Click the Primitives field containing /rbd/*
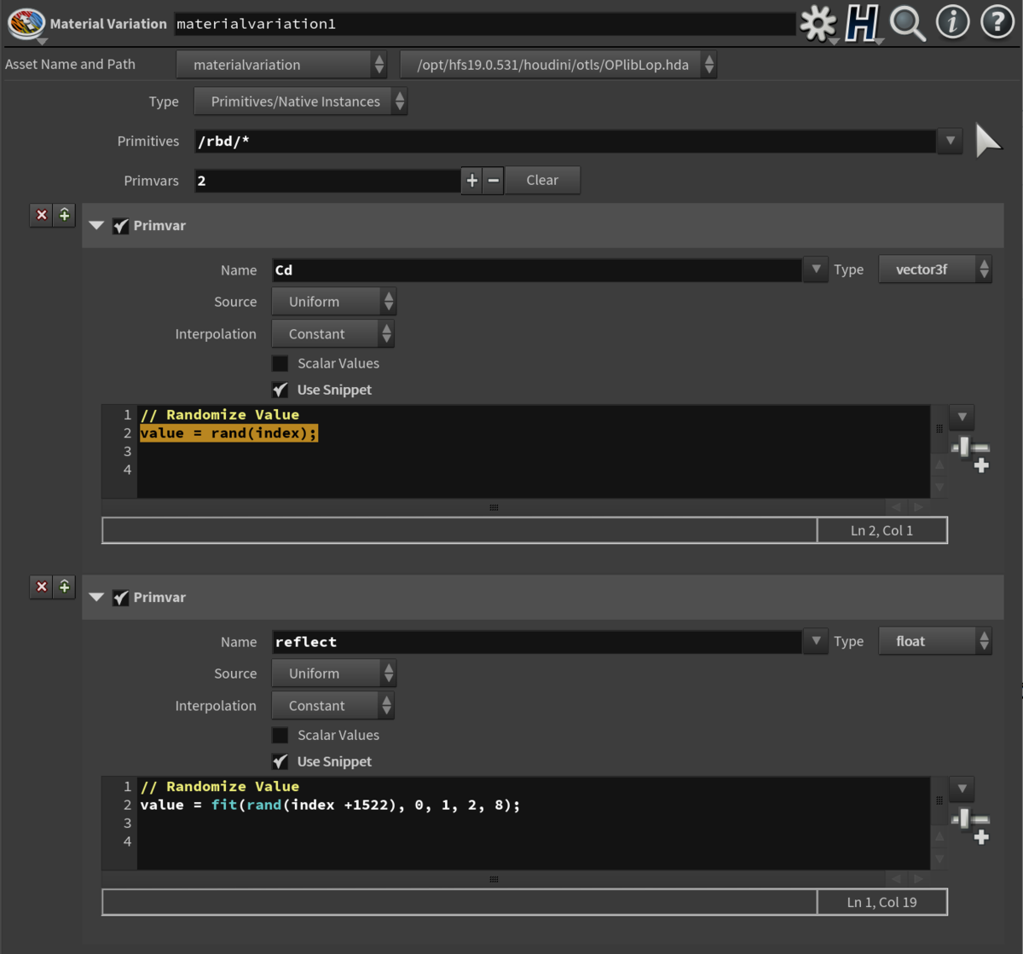Viewport: 1023px width, 954px height. (566, 142)
